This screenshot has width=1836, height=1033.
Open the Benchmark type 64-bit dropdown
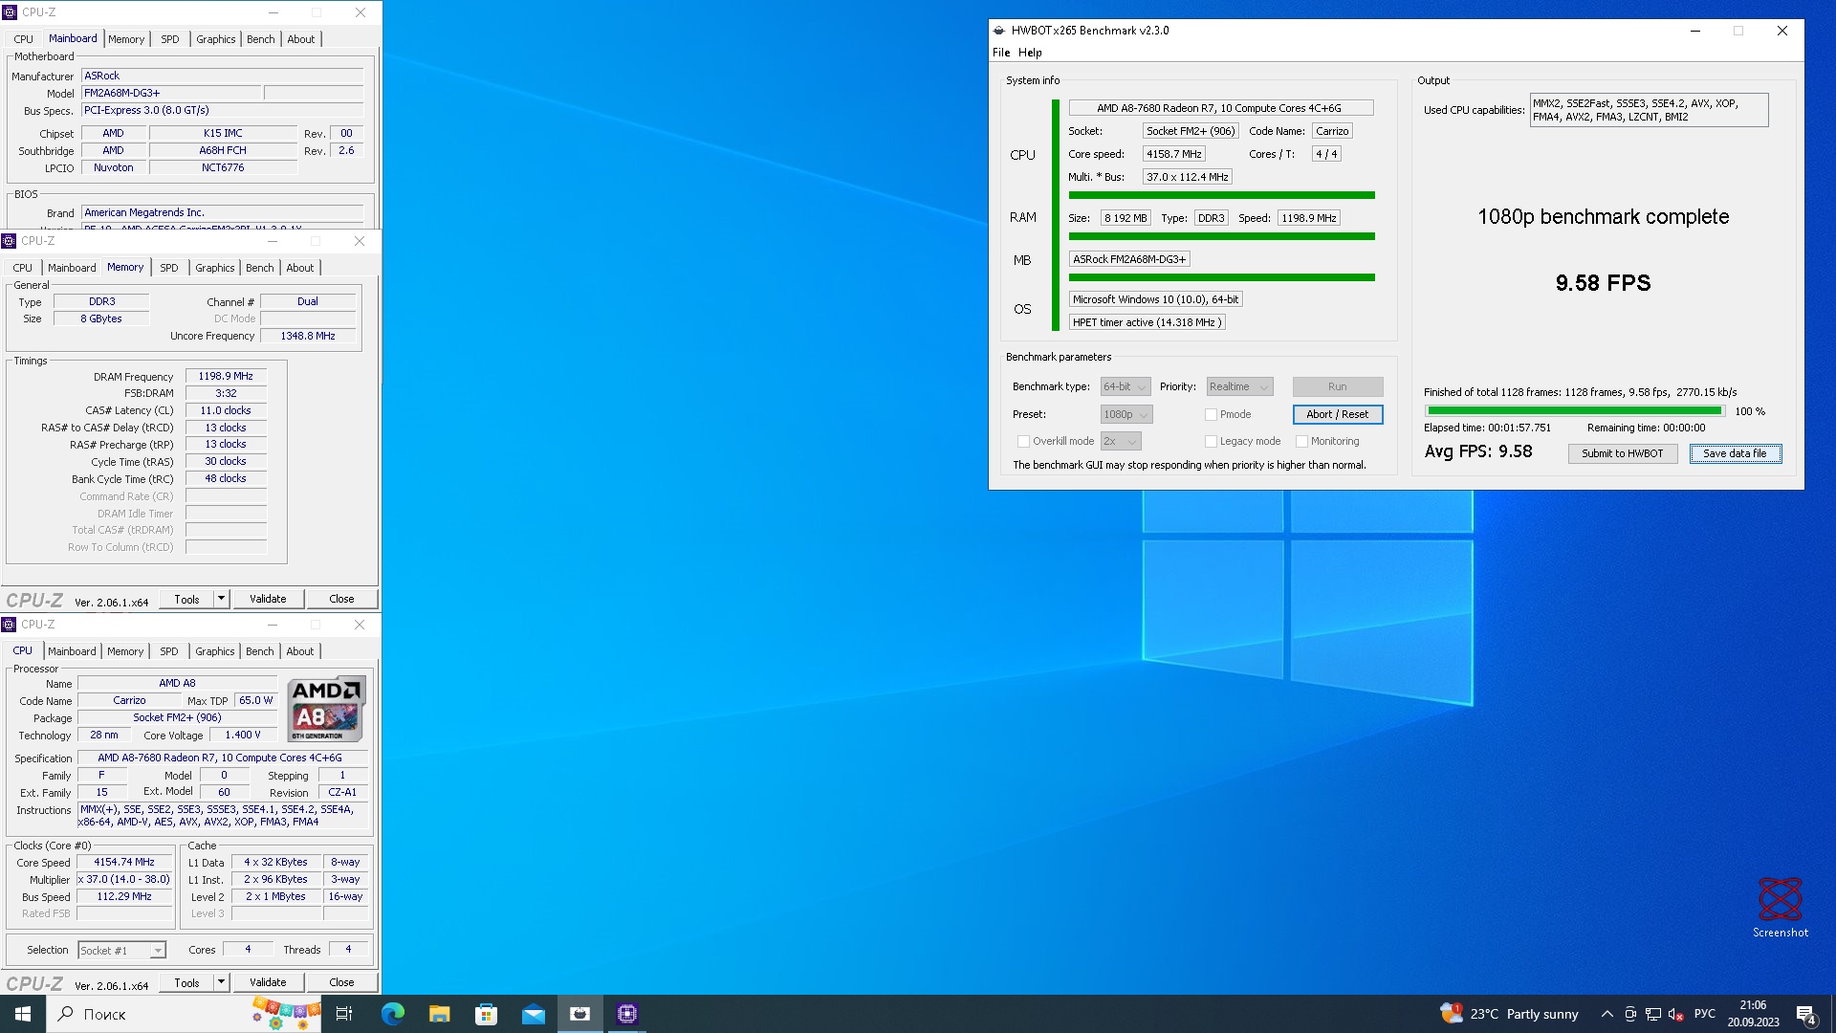(1125, 386)
